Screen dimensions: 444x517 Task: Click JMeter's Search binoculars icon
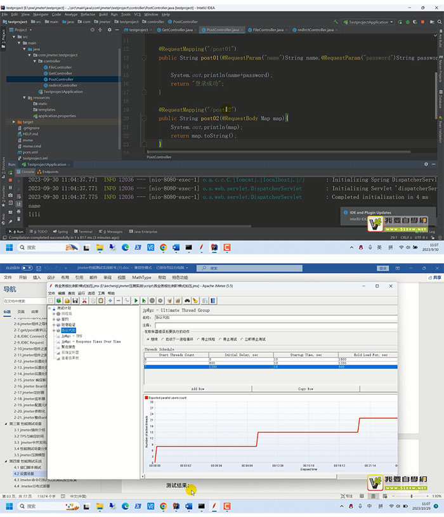click(187, 301)
